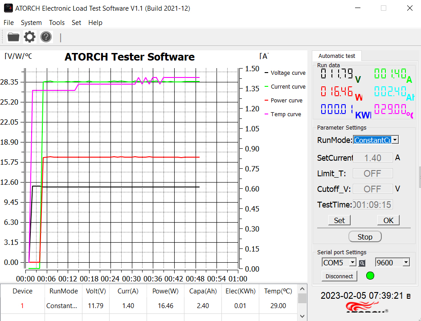The image size is (421, 321).
Task: Click the magenta temperature readout
Action: click(x=394, y=111)
